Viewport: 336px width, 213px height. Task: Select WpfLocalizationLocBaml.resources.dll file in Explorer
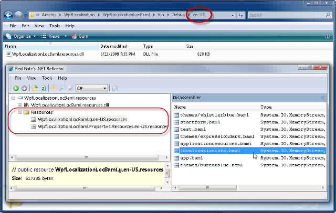point(45,54)
